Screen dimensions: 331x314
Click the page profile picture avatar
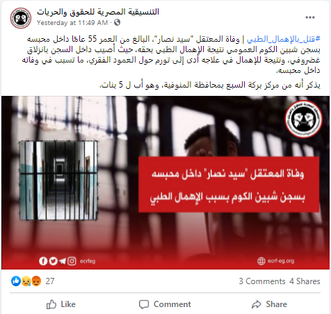(21, 18)
